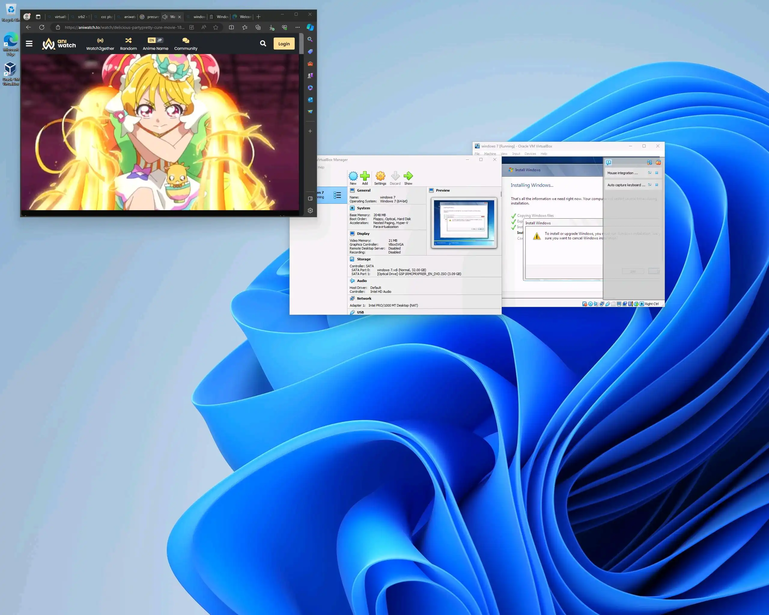Screen dimensions: 769x615
Task: Click the Random shuffle icon on aniwatch
Action: [x=128, y=41]
